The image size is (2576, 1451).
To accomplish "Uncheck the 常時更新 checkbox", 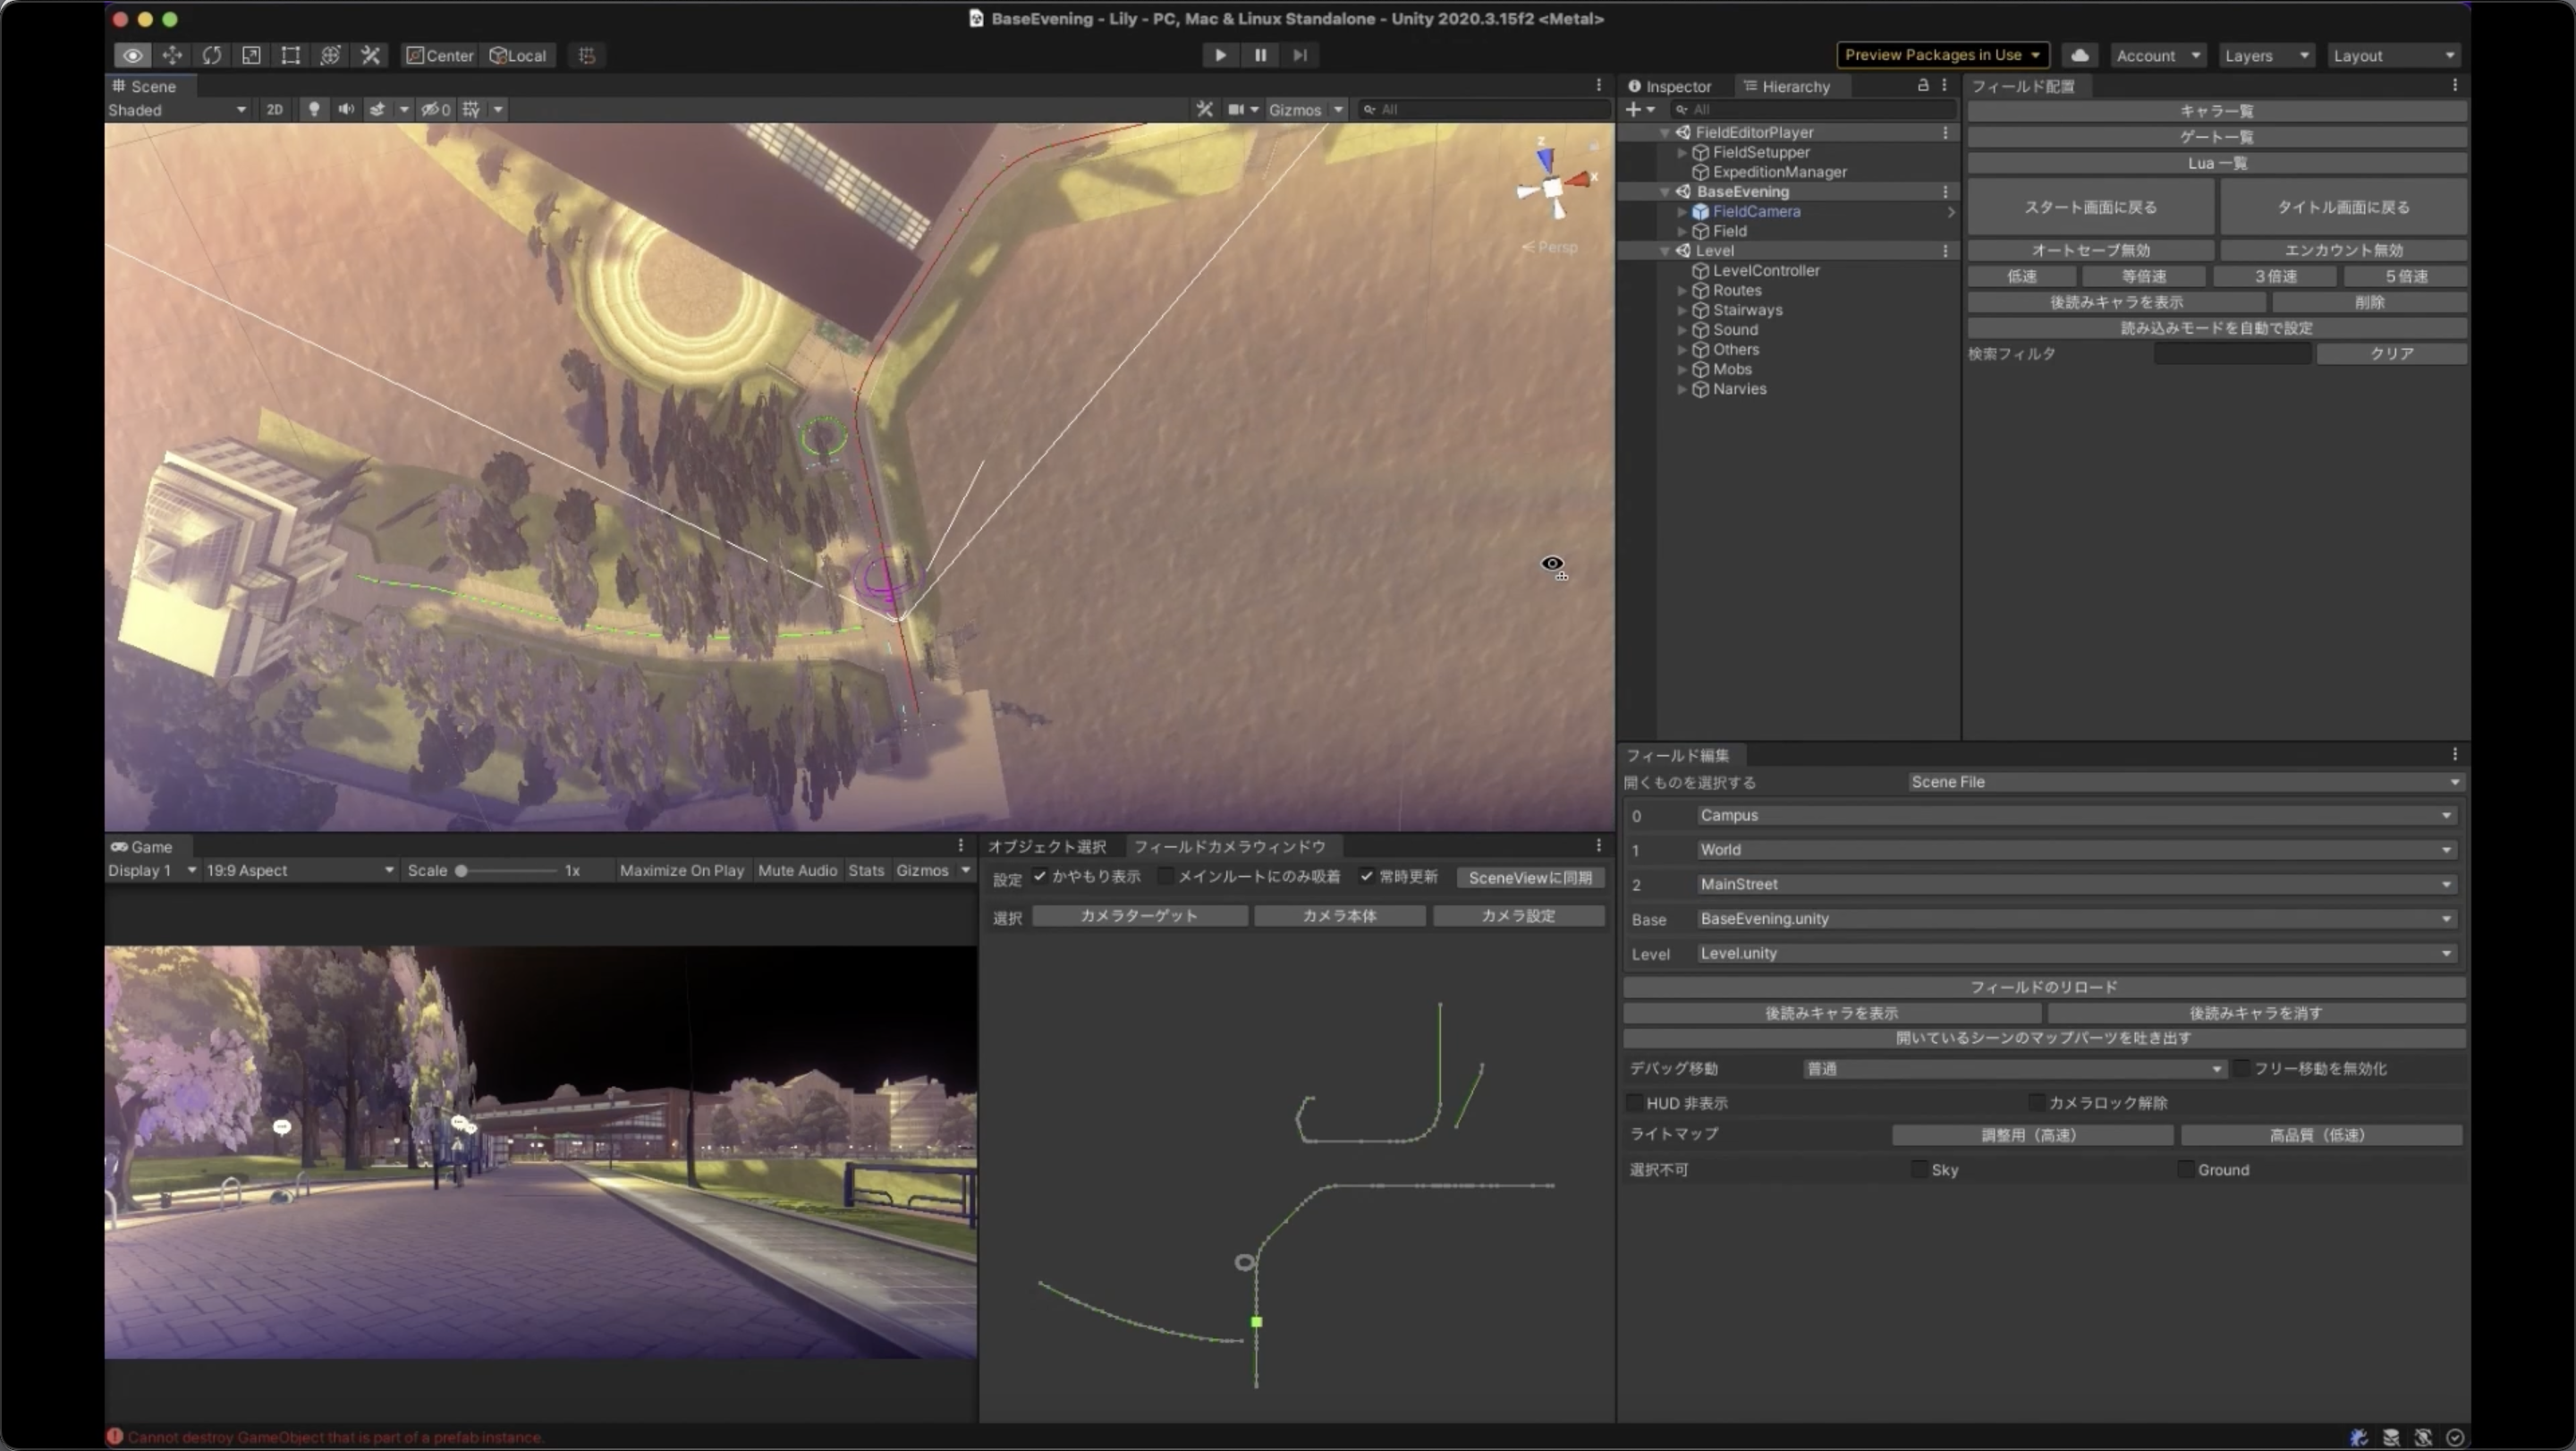I will click(x=1366, y=876).
